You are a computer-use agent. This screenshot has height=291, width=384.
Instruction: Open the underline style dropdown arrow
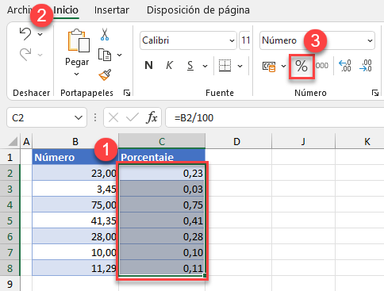205,66
